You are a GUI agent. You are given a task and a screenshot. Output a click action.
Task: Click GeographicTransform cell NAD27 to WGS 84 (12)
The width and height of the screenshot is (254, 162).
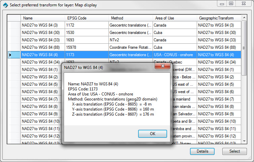coord(219,136)
